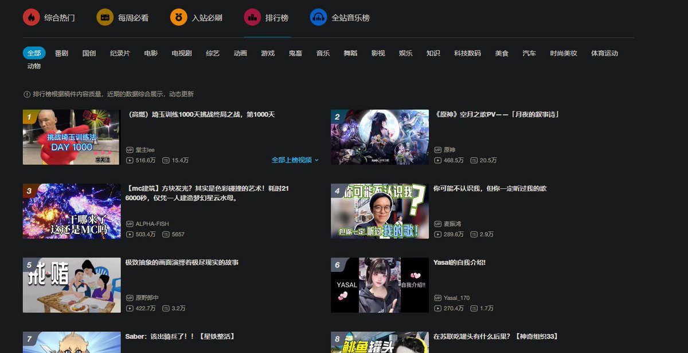Click the danmaku icon beside 3.2万
This screenshot has height=353, width=688.
[166, 308]
